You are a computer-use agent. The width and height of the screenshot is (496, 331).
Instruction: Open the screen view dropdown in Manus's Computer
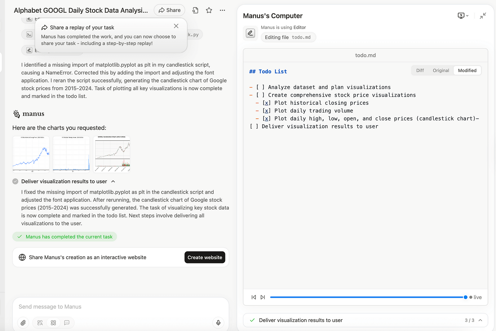pyautogui.click(x=463, y=15)
